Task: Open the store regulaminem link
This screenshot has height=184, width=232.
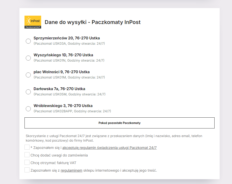Action: 71,170
